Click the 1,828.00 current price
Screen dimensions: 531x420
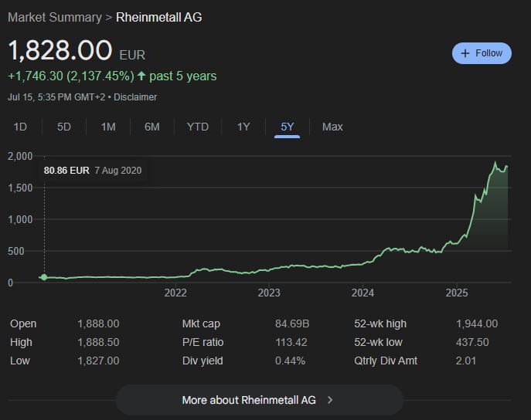tap(60, 50)
